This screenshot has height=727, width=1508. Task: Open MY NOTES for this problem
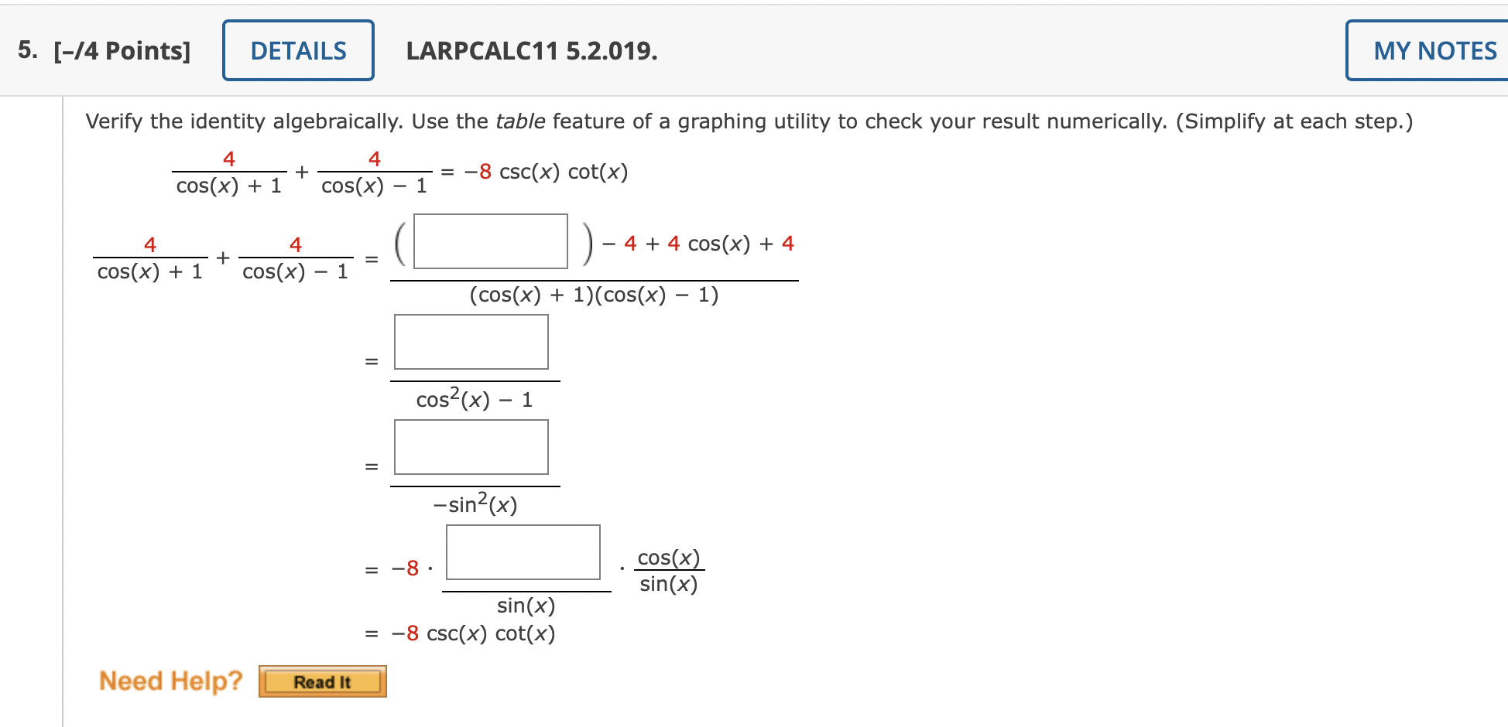pyautogui.click(x=1434, y=49)
